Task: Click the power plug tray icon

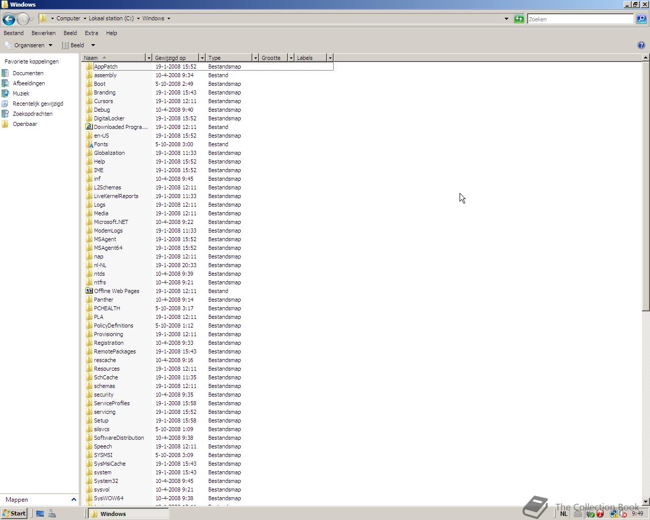Action: [590, 514]
